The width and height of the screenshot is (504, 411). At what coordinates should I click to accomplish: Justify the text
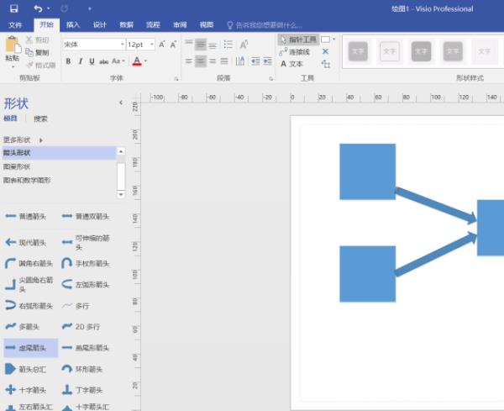[x=224, y=61]
